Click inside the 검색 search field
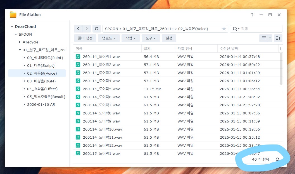Image resolution: width=295 pixels, height=174 pixels. point(260,29)
